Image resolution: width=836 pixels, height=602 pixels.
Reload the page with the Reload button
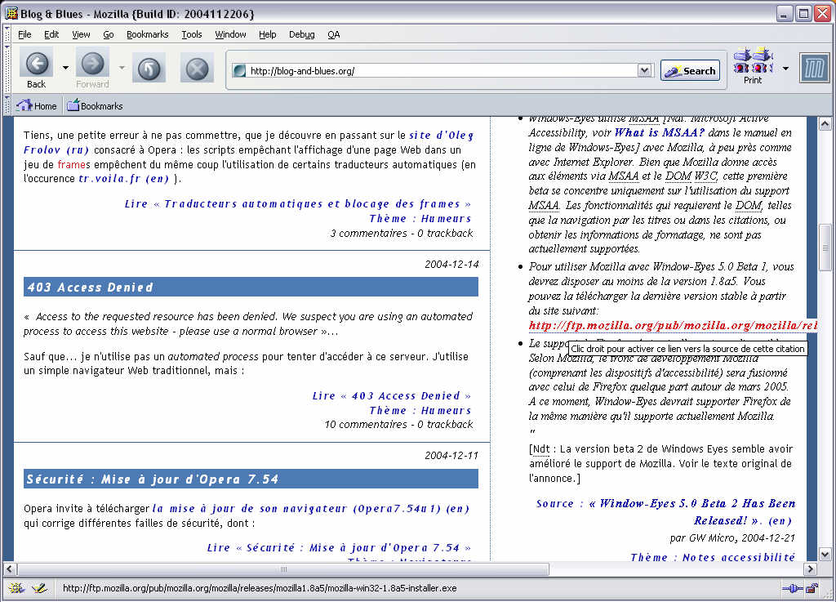(x=149, y=69)
